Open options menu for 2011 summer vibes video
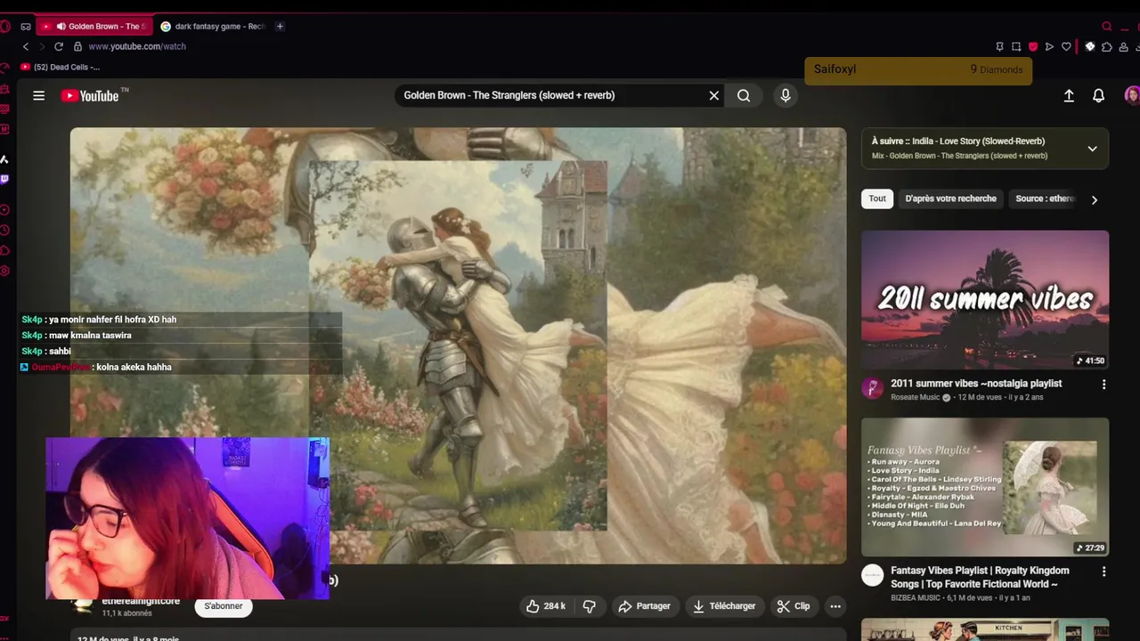The height and width of the screenshot is (641, 1140). coord(1103,385)
